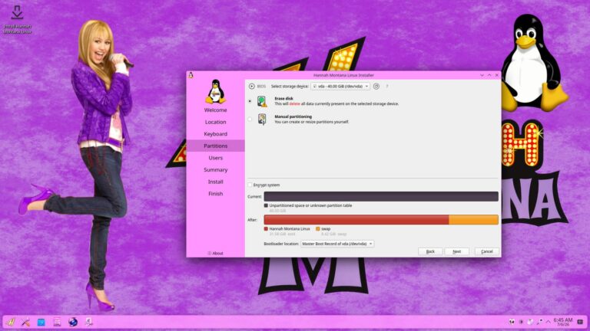
Task: Click the Unpartitioned space or unknown partition table label
Action: point(310,205)
